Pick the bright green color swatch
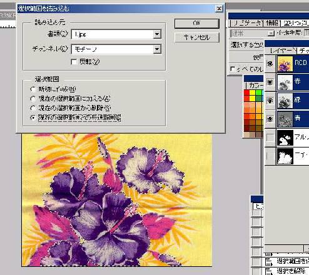Screen dimensions: 309x275 click(x=258, y=92)
